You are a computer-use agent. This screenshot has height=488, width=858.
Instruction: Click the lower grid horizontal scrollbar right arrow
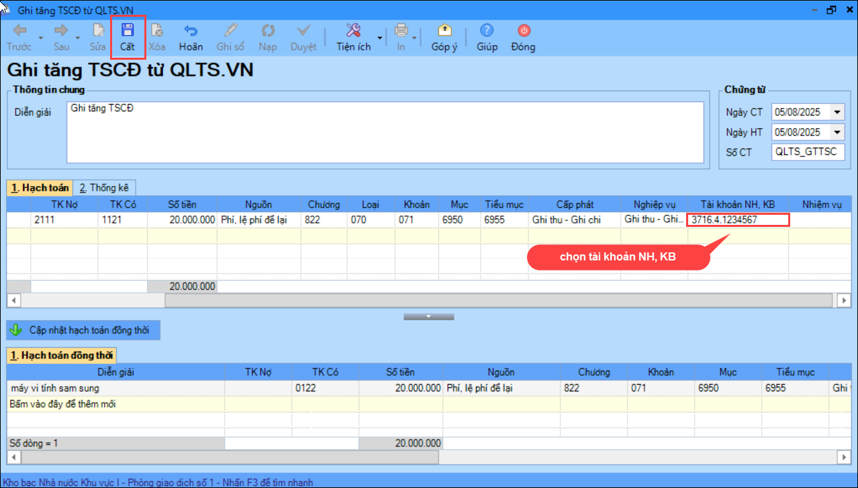click(x=845, y=457)
